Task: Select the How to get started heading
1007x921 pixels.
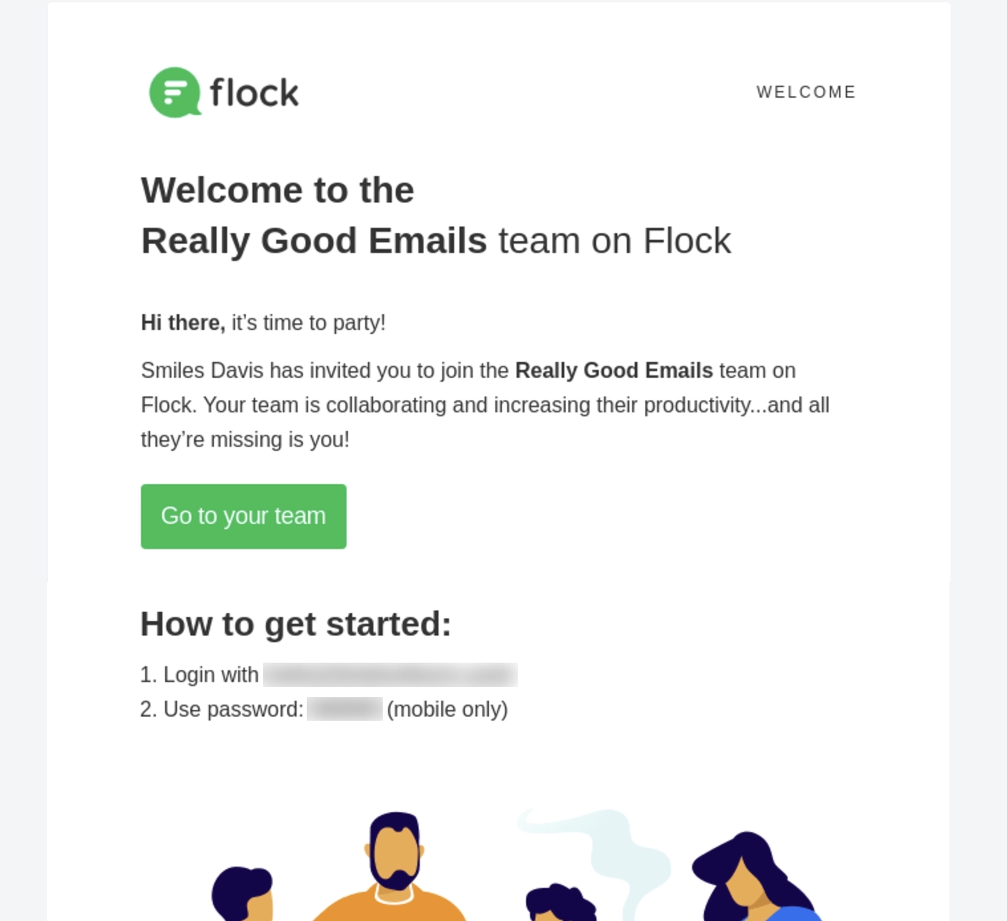Action: 295,623
